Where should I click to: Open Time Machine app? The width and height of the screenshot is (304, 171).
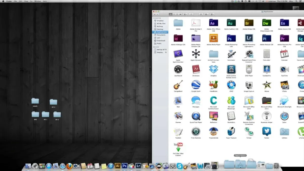196,131
